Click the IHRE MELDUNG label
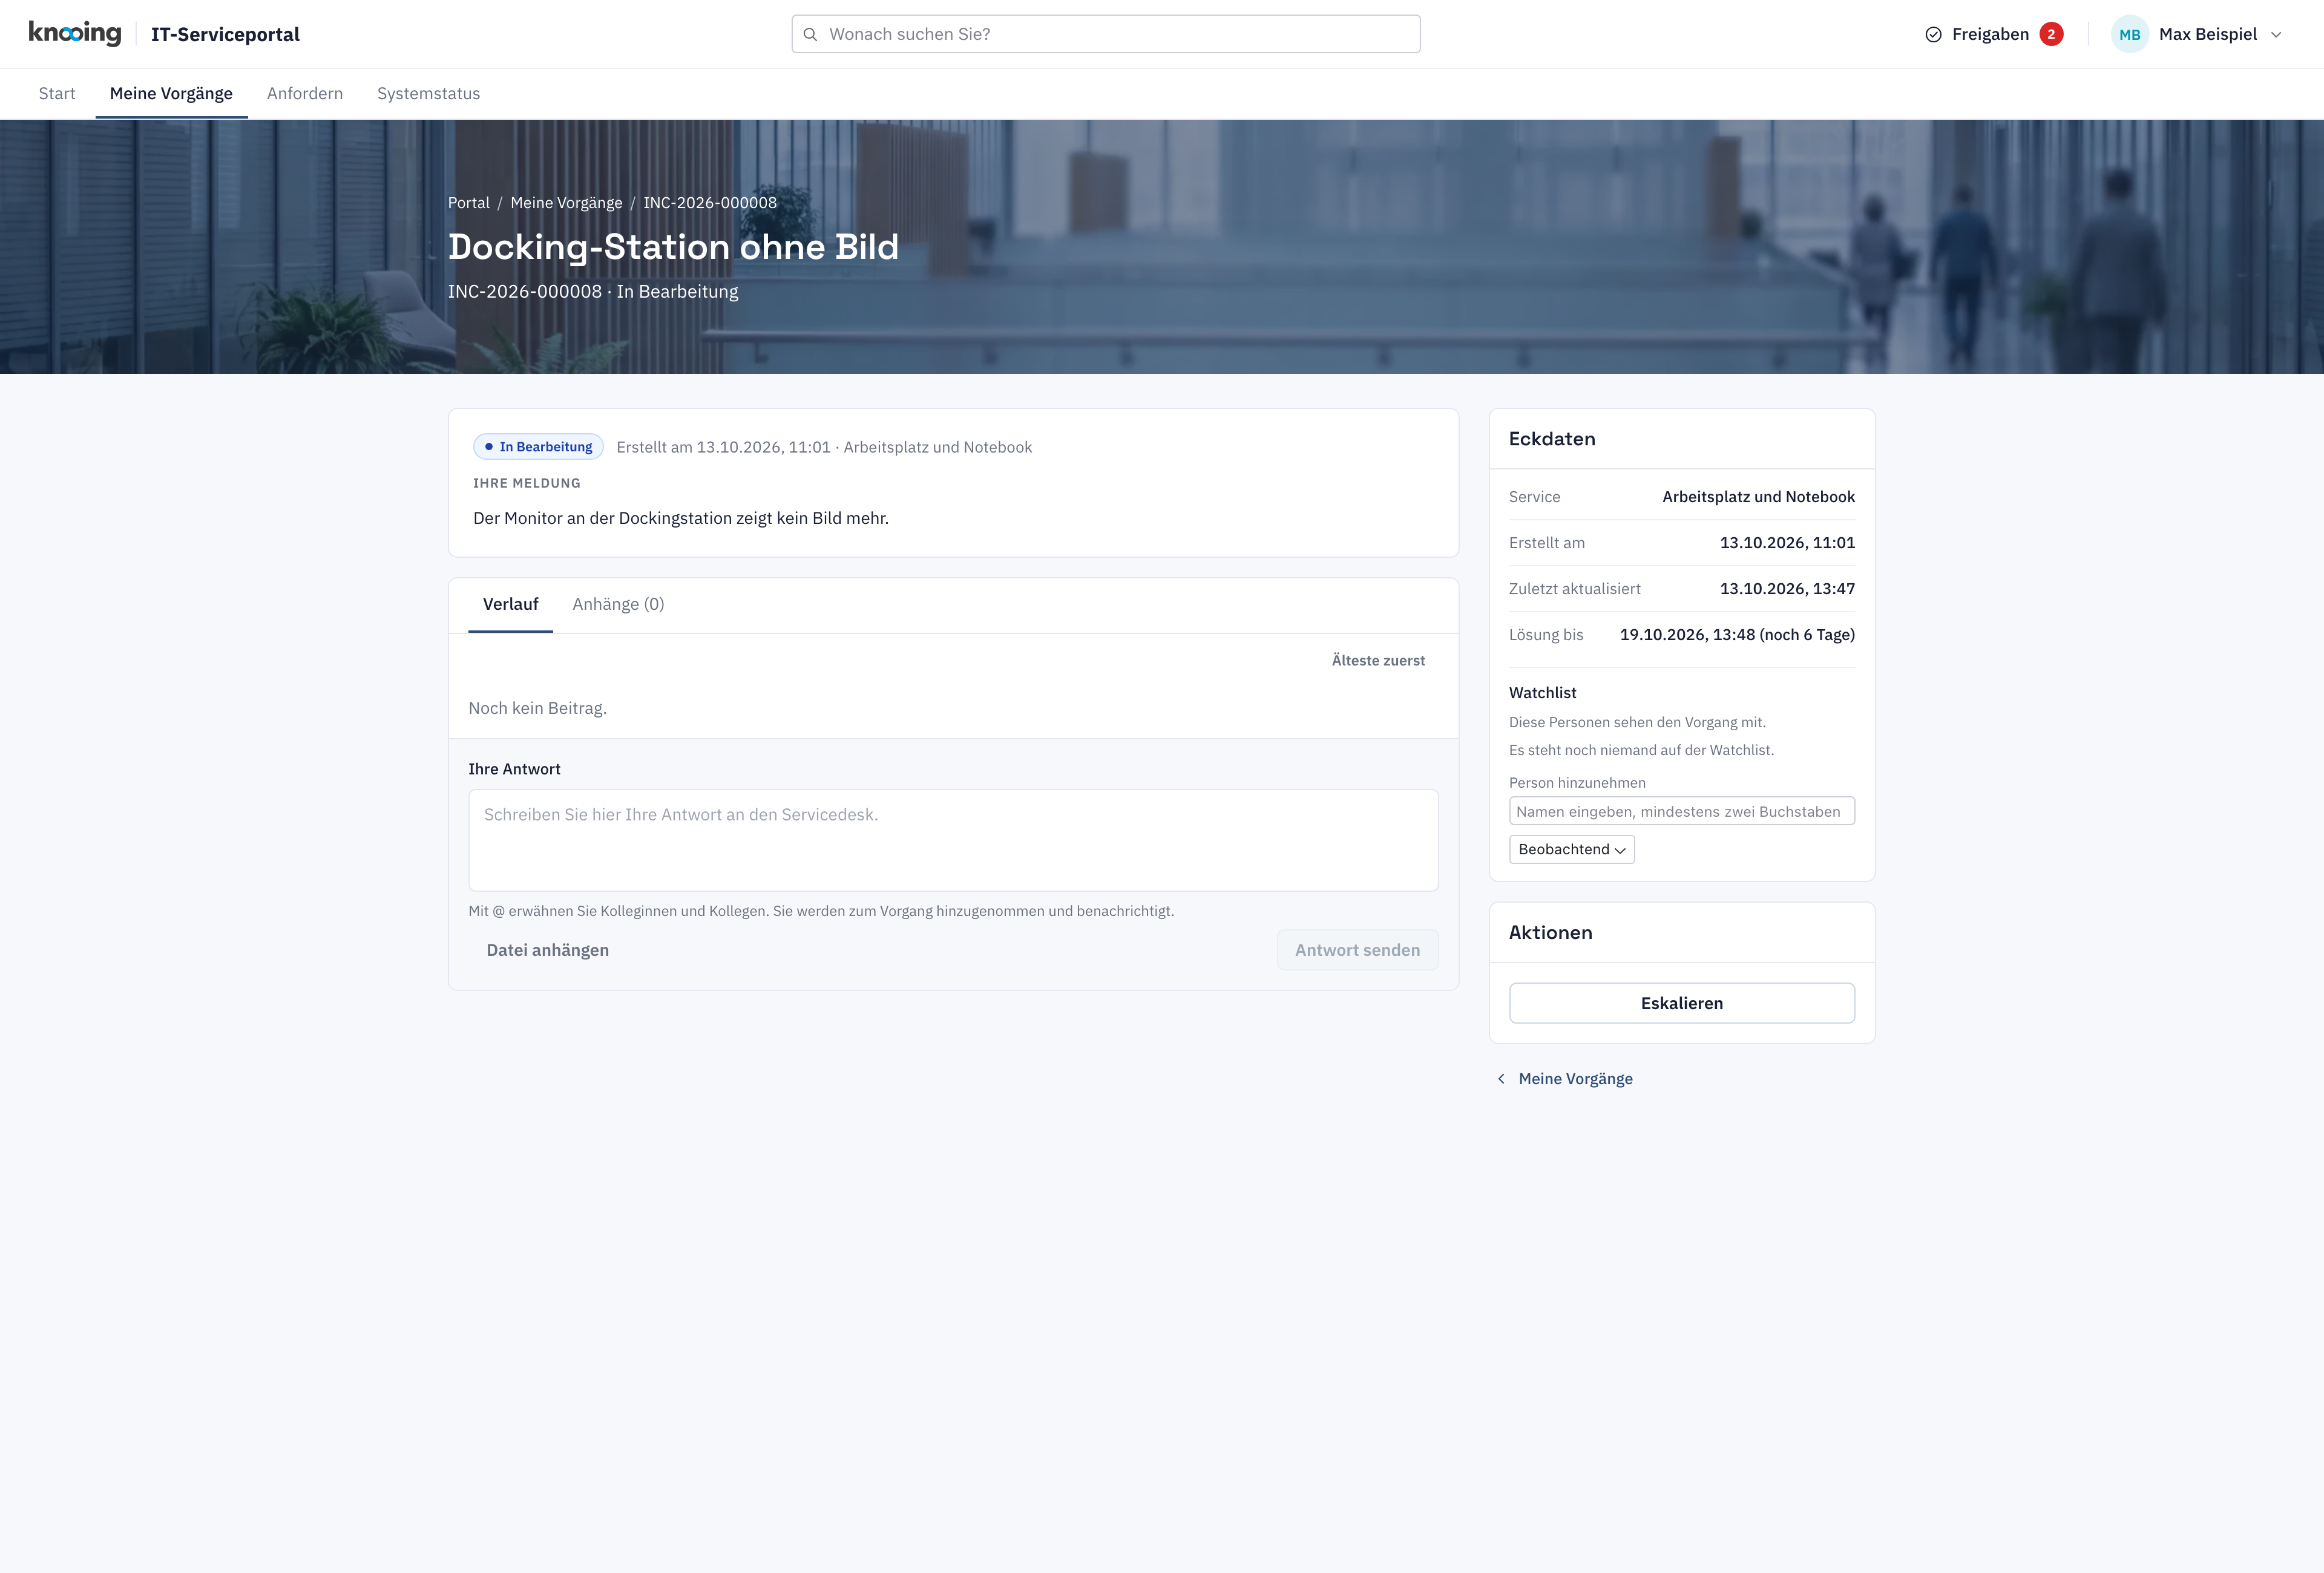 [x=526, y=483]
